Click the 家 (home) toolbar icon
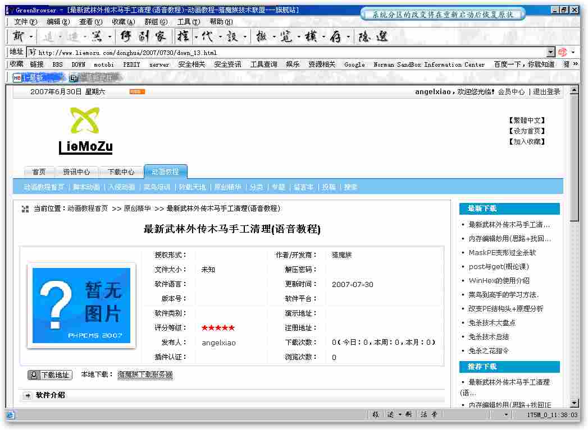The width and height of the screenshot is (588, 430). click(161, 36)
